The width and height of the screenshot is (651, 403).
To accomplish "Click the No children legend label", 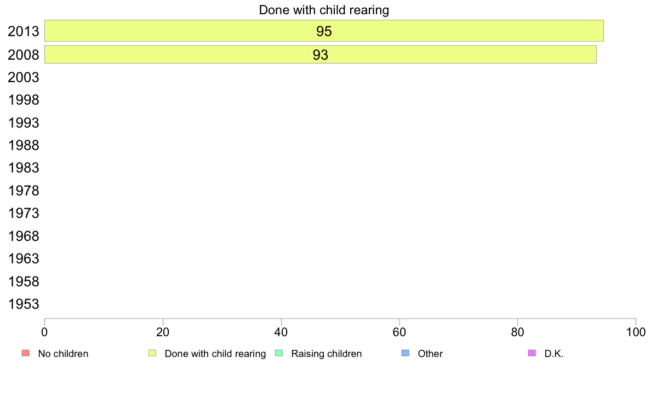I will 63,354.
